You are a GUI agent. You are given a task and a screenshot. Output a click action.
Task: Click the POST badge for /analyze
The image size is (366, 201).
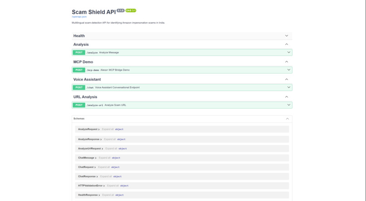79,52
